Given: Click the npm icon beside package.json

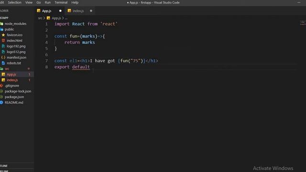Looking at the screenshot, I should [1, 97].
